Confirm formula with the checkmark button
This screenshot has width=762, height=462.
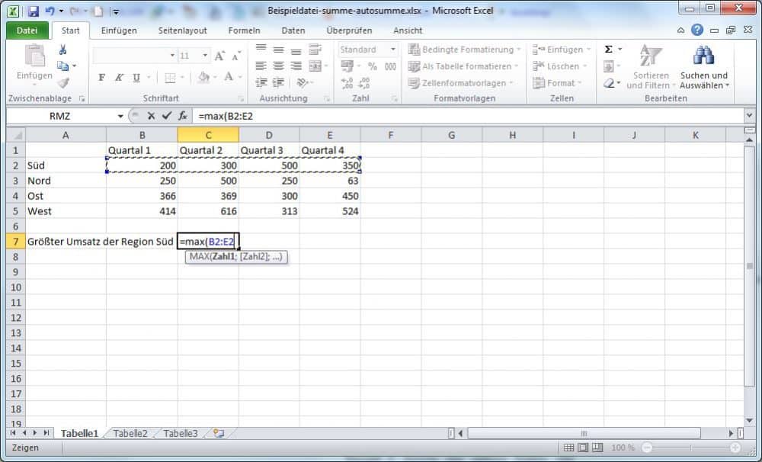coord(167,116)
